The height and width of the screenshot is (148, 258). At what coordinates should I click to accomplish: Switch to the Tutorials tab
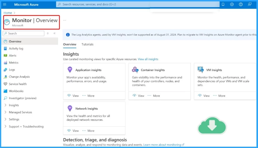(87, 44)
